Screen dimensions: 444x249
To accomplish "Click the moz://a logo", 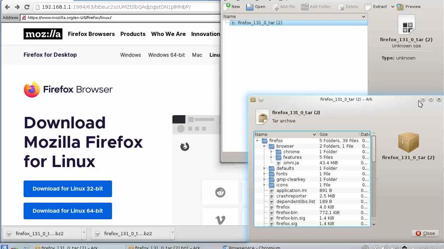I will point(43,34).
